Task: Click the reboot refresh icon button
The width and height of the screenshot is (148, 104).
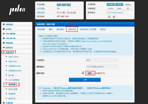Action: (x=109, y=17)
